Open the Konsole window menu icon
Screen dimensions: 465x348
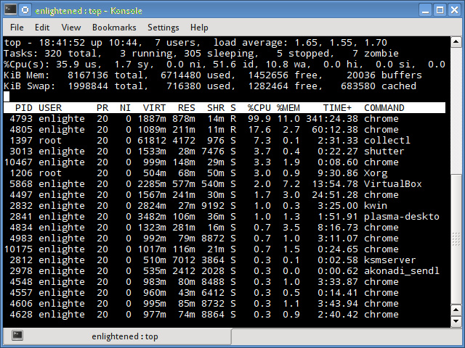coord(10,10)
